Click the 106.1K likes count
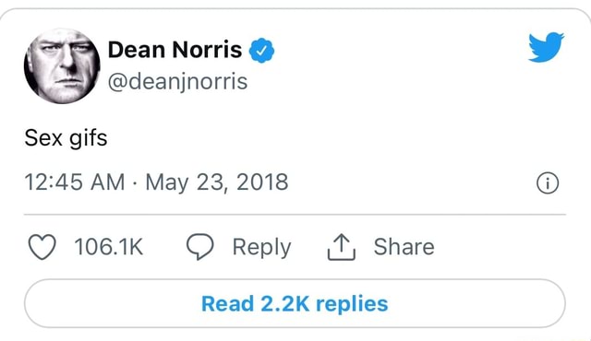591x341 pixels. [x=109, y=247]
